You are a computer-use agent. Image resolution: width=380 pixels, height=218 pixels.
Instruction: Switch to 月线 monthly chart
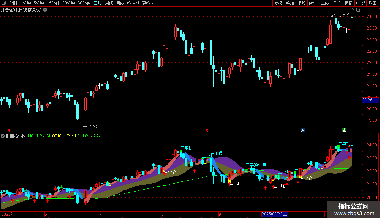(120, 3)
